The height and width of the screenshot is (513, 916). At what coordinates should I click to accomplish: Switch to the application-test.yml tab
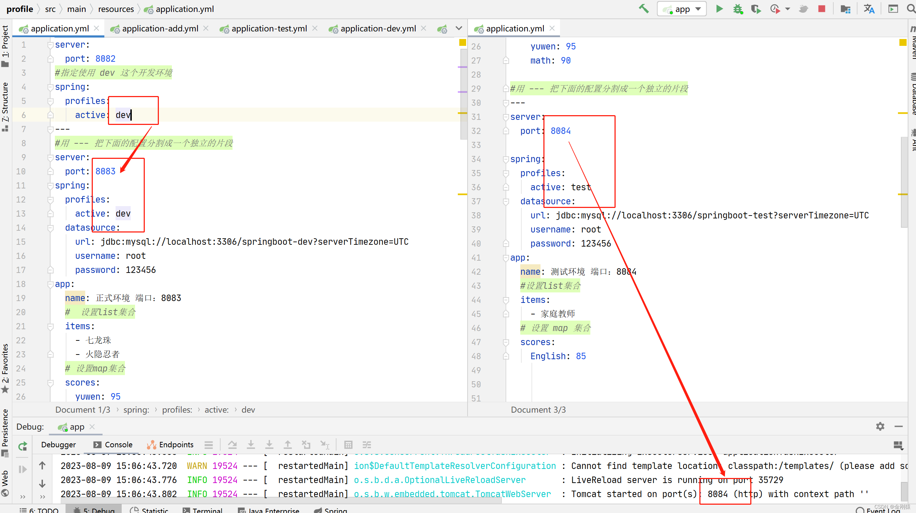(x=269, y=29)
